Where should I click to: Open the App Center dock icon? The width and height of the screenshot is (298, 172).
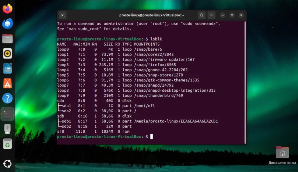pyautogui.click(x=7, y=84)
